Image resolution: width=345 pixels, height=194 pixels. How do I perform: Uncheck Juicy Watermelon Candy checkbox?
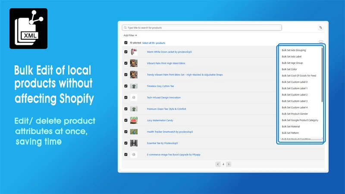126,120
